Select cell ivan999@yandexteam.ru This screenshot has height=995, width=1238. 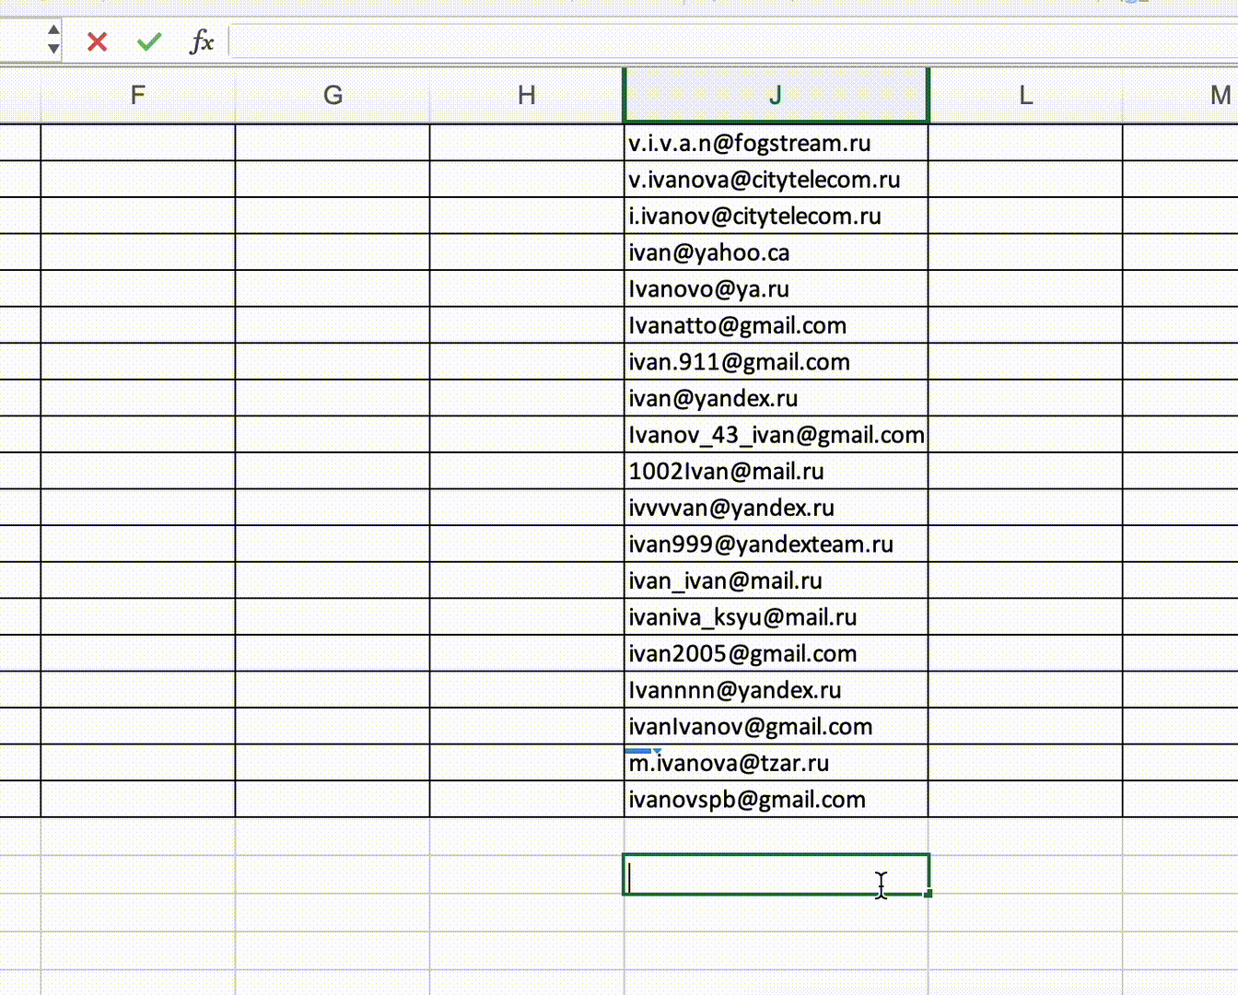776,544
